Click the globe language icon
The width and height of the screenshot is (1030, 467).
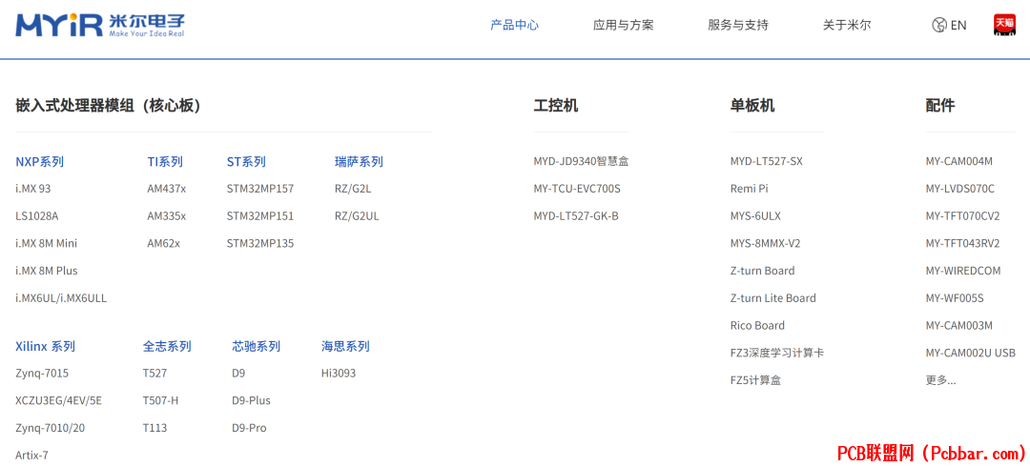938,25
